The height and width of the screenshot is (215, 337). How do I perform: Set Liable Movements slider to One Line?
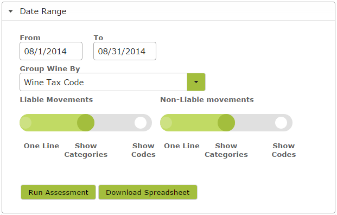coord(26,123)
